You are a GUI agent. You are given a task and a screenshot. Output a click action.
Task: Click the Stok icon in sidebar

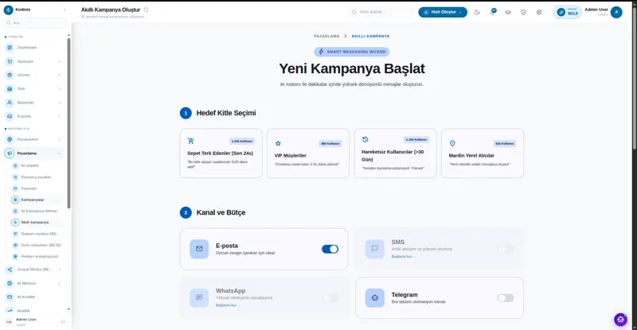tap(10, 88)
